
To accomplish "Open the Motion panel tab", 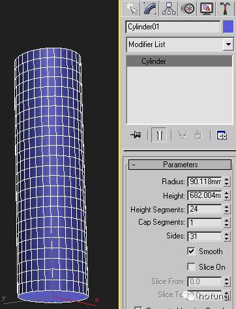I will click(x=188, y=8).
